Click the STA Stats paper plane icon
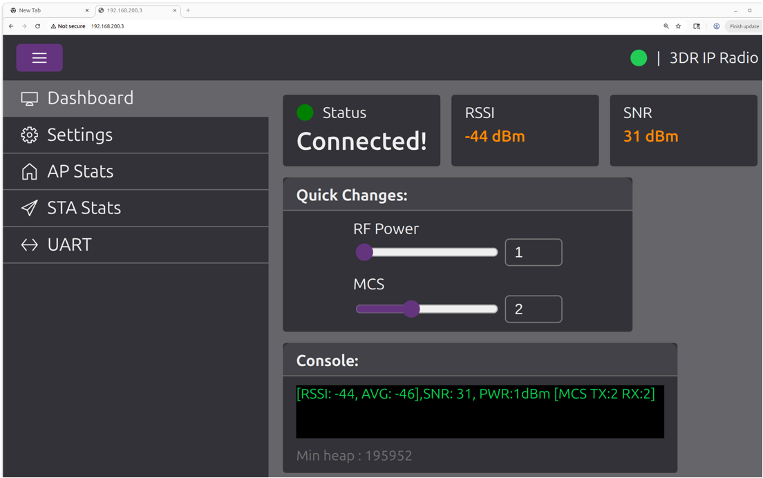Viewport: 763px width, 478px height. (29, 208)
